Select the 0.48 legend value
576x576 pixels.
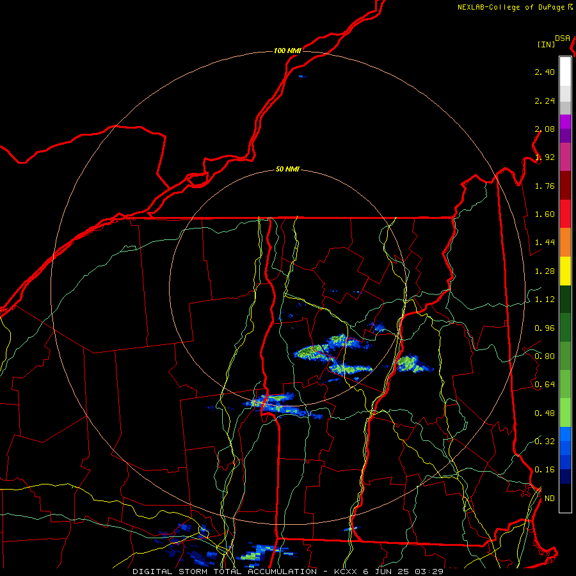(x=545, y=413)
